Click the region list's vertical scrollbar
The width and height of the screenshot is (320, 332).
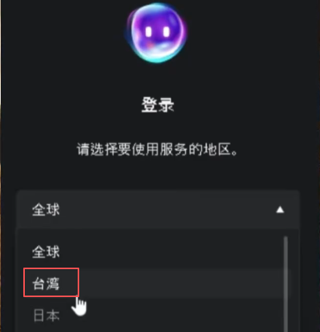pos(286,284)
